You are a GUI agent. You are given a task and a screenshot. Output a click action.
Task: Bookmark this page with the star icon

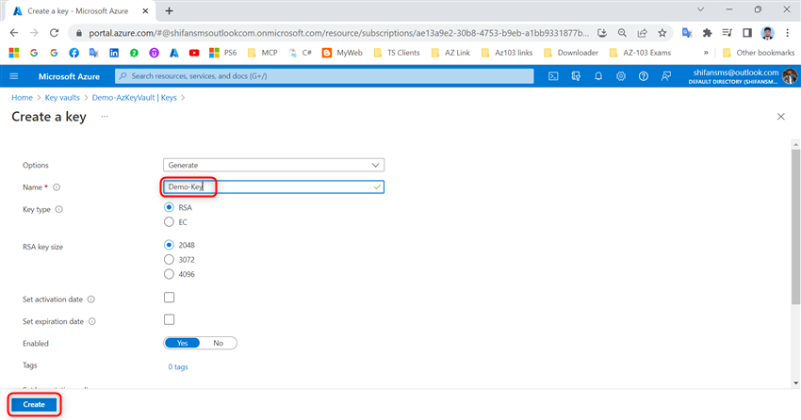(x=662, y=33)
